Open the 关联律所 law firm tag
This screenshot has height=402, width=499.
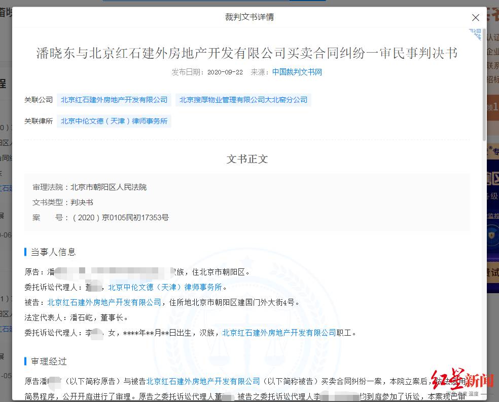coord(114,121)
